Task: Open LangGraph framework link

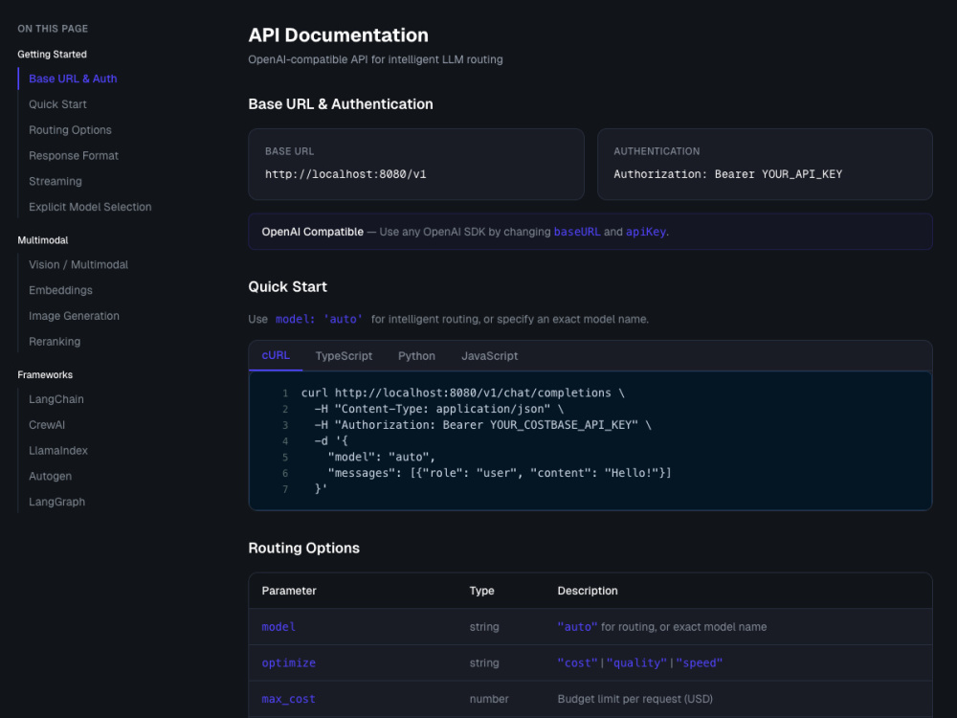Action: pos(56,502)
